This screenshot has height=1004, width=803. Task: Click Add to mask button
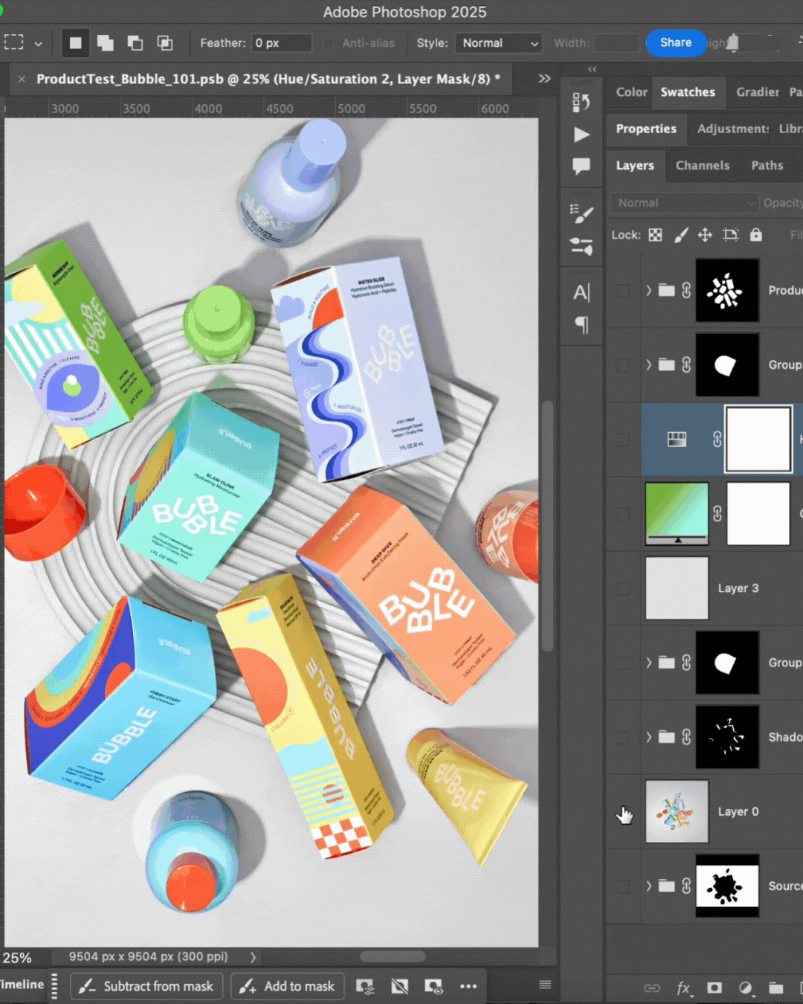tap(288, 986)
